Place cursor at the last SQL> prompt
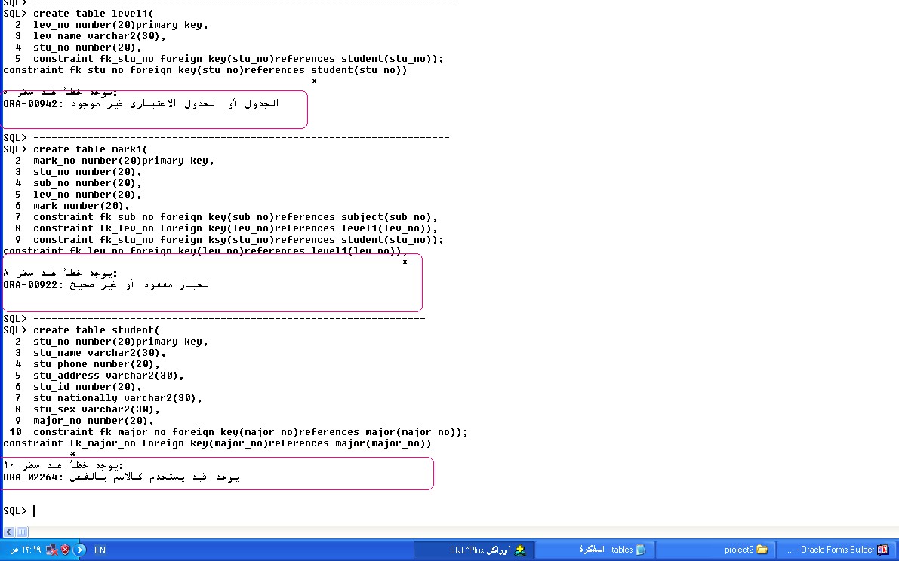Image resolution: width=899 pixels, height=561 pixels. (x=34, y=511)
